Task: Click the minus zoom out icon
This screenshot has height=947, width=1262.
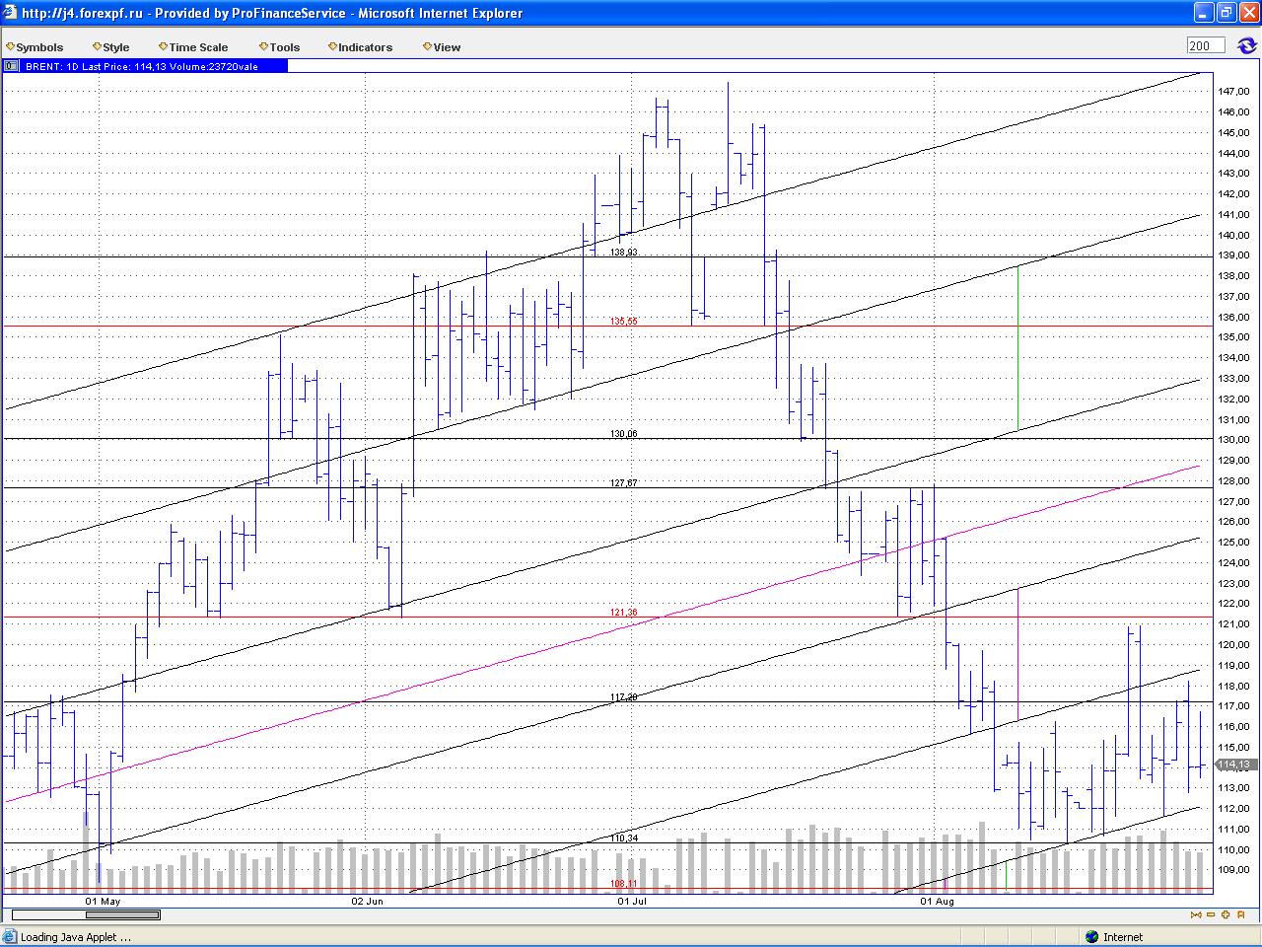Action: click(1212, 914)
